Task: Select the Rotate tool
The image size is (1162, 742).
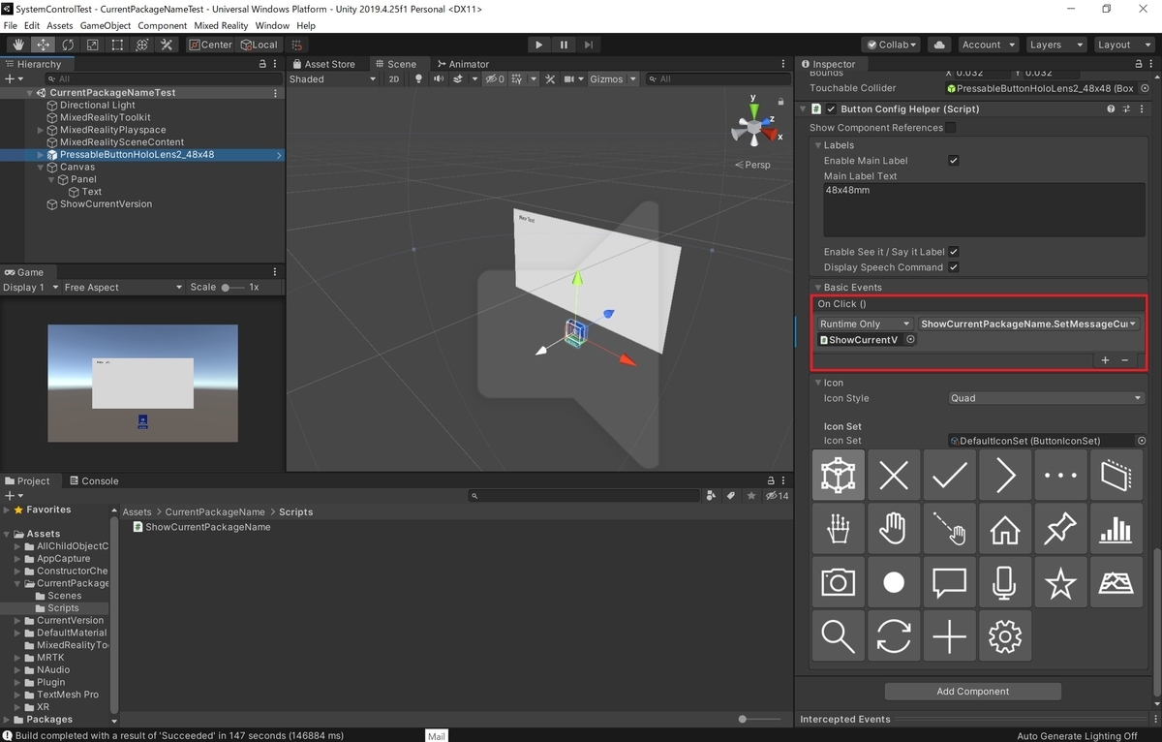Action: 68,45
